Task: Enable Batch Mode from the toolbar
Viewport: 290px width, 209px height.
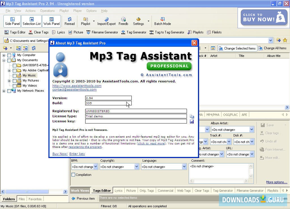Action: [x=162, y=21]
